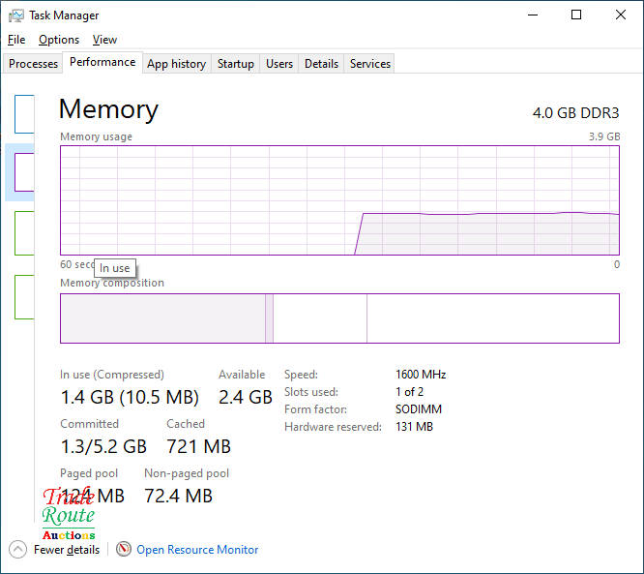Image resolution: width=644 pixels, height=574 pixels.
Task: Open the View menu
Action: [x=104, y=40]
